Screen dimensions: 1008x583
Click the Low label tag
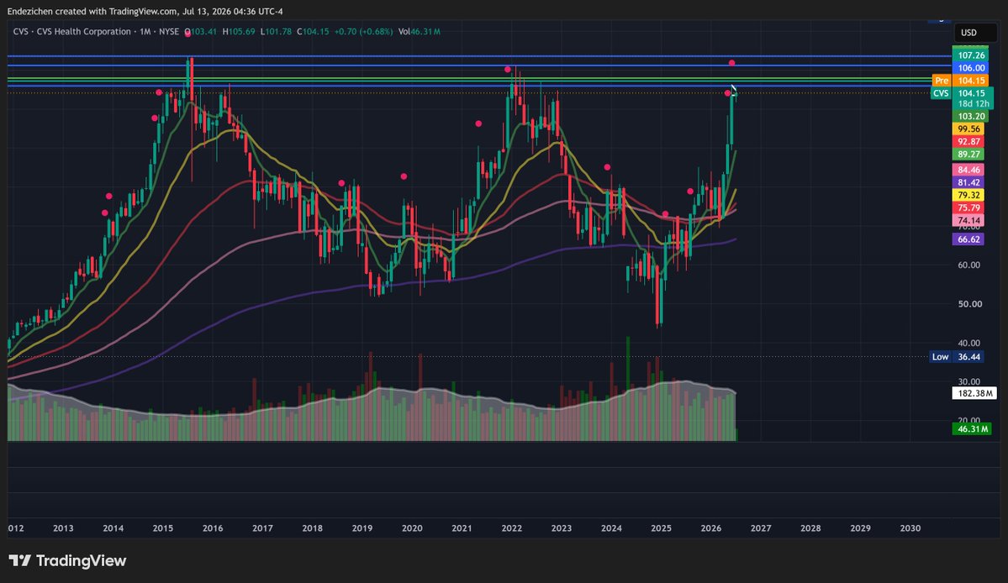pos(941,356)
